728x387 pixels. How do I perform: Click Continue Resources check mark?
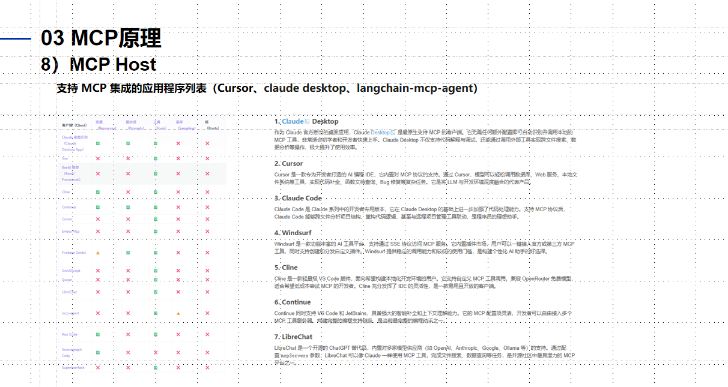(98, 207)
